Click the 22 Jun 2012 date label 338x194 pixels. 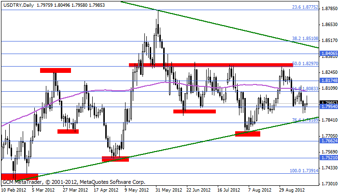point(198,190)
